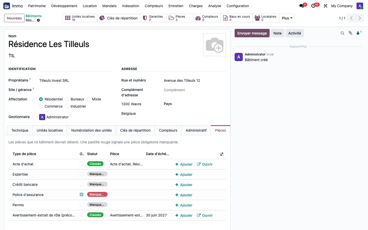This screenshot has height=230, width=368.
Task: Open the user avatar menu
Action: [360, 6]
